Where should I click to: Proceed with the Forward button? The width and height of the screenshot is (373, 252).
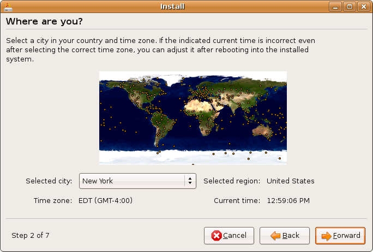[x=340, y=236]
